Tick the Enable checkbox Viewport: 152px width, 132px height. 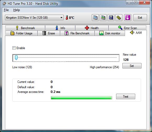coord(14,48)
